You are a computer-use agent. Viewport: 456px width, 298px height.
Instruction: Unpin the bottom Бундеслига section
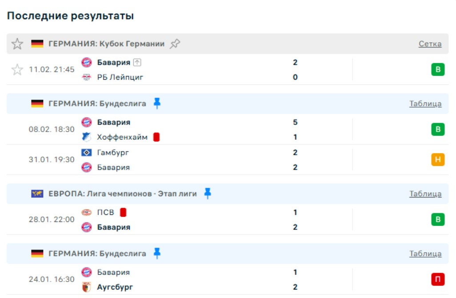pos(157,254)
